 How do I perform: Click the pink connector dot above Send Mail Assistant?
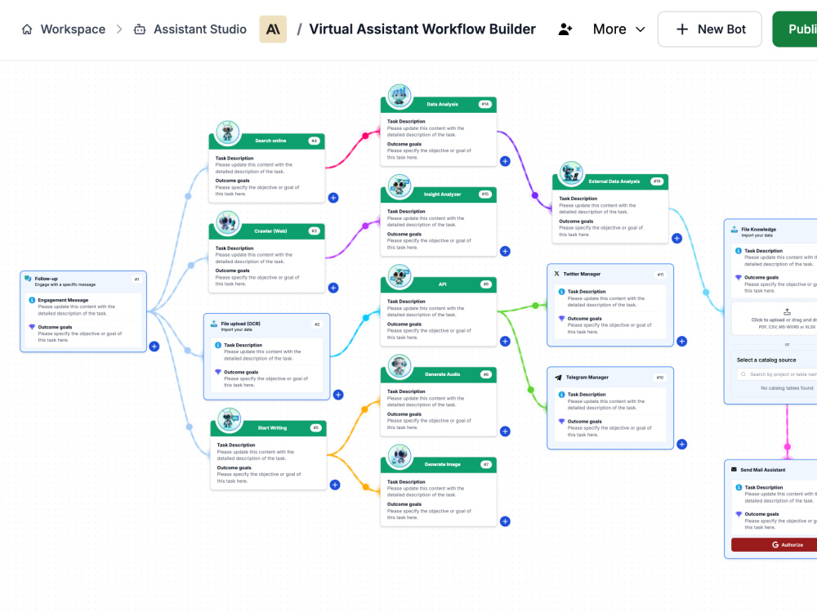pos(788,447)
